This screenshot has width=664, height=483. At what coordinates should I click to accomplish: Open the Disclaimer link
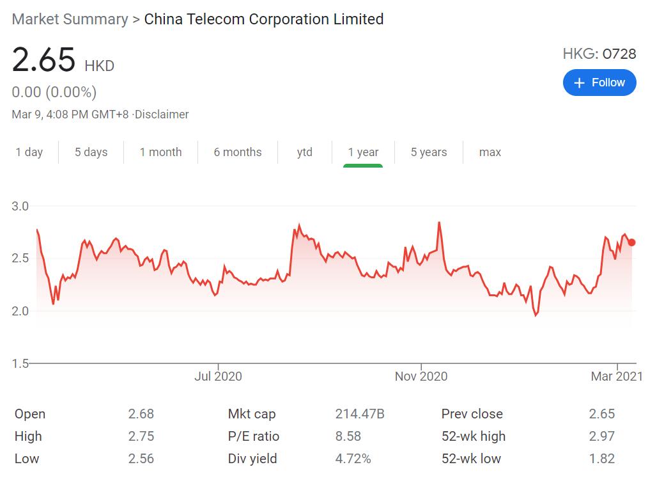pos(162,115)
